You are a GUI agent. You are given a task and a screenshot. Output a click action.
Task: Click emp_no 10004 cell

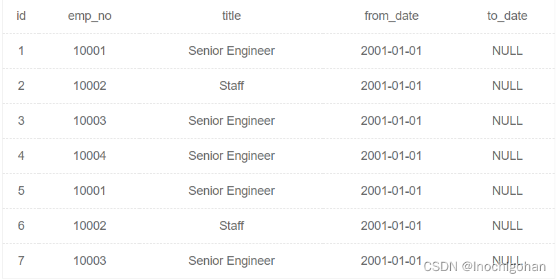89,156
